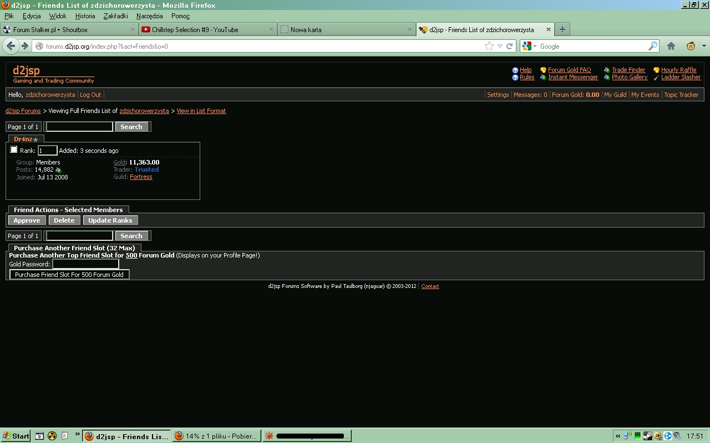Bookmark this page with the star icon

(x=489, y=47)
